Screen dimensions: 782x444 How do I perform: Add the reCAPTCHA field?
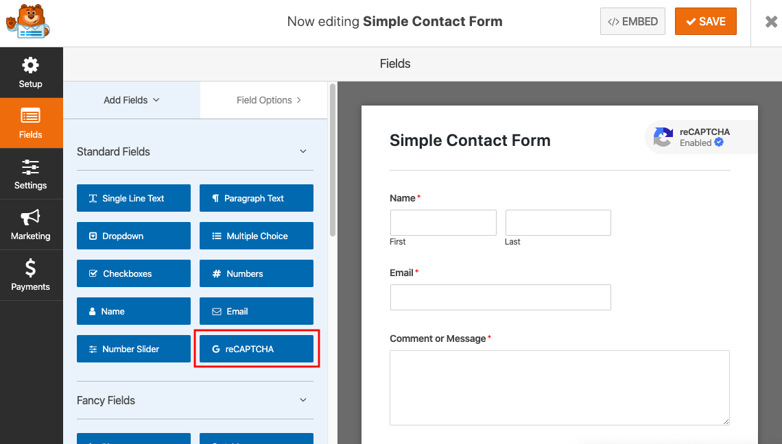[257, 349]
